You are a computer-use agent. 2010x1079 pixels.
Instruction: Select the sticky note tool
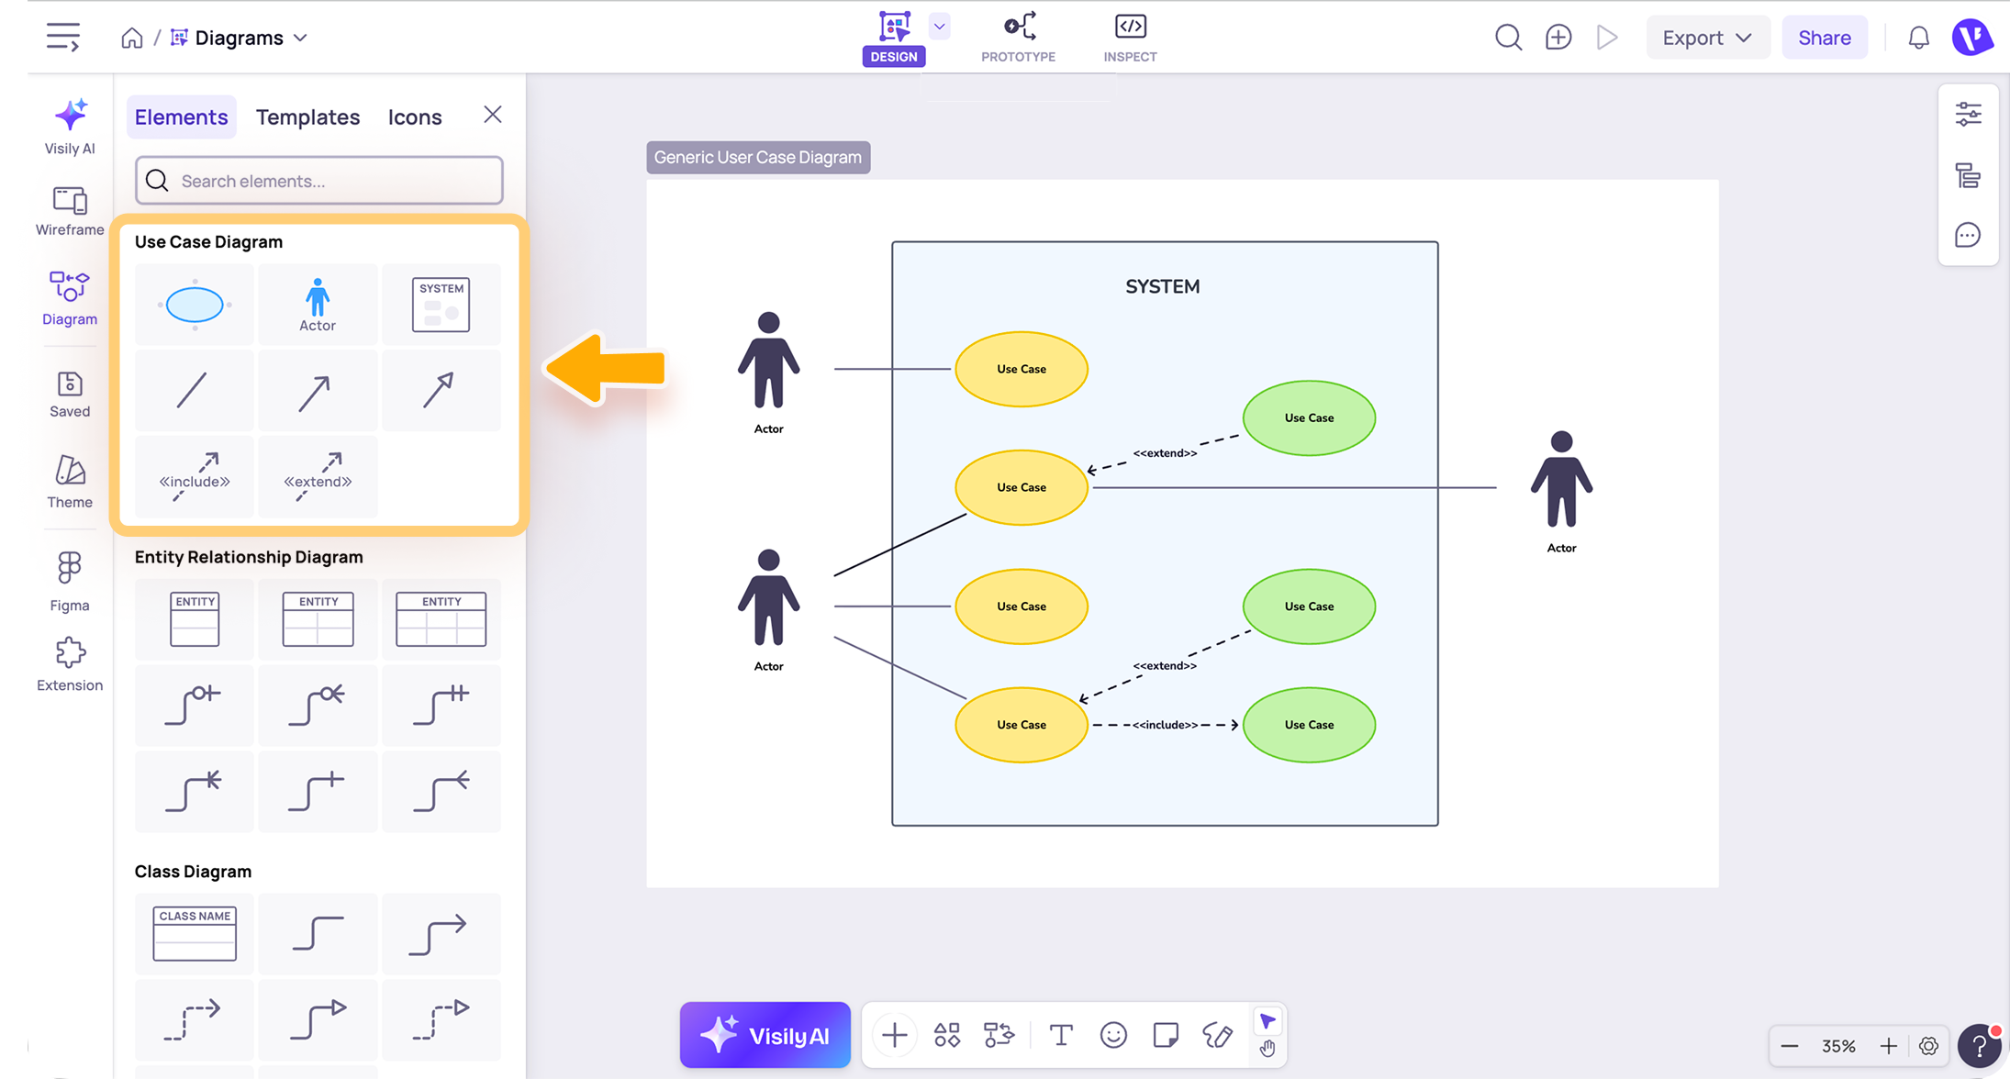[x=1166, y=1035]
